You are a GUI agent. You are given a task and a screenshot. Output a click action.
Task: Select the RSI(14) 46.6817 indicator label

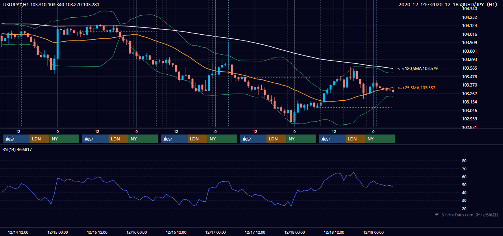pos(17,149)
